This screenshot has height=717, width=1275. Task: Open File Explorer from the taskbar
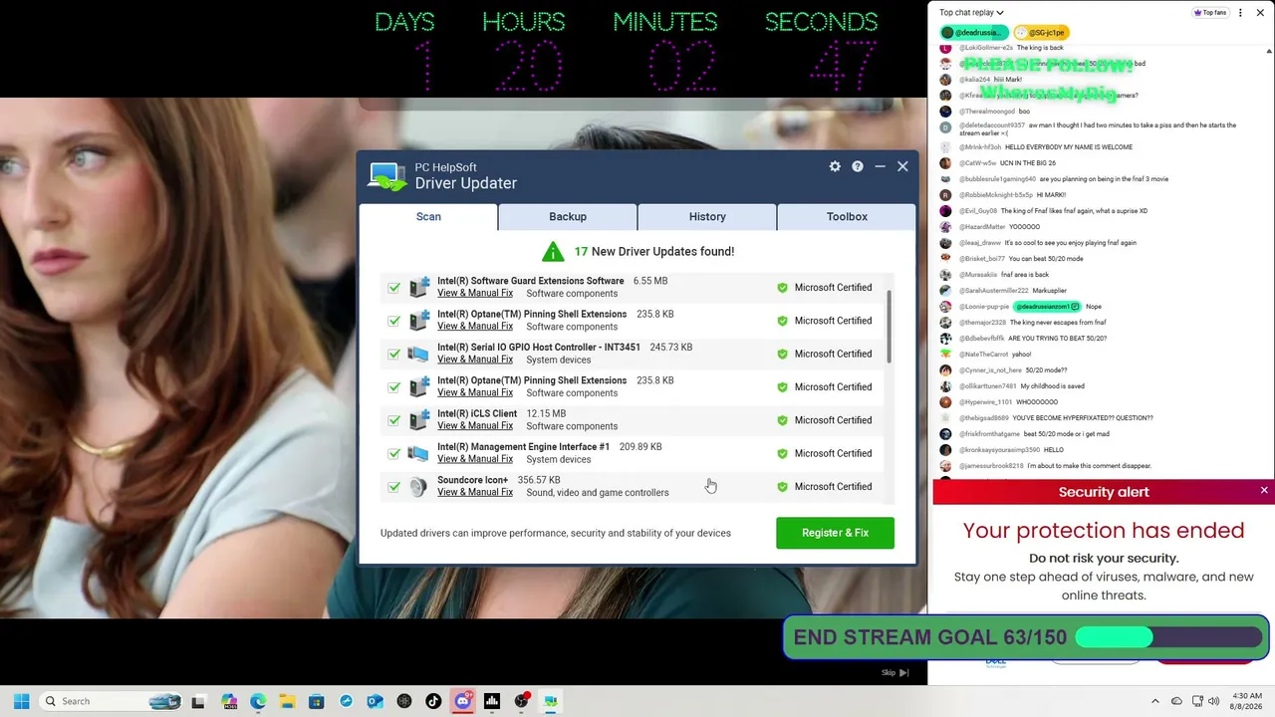(287, 701)
